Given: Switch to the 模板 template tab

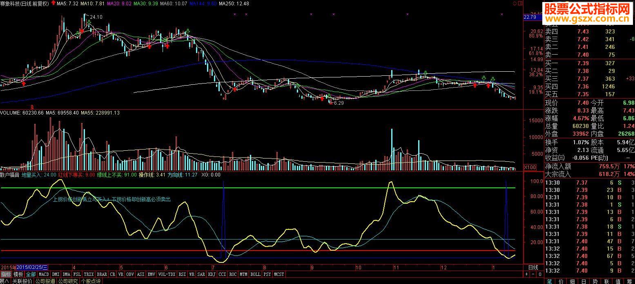Looking at the screenshot, I should coord(18,274).
